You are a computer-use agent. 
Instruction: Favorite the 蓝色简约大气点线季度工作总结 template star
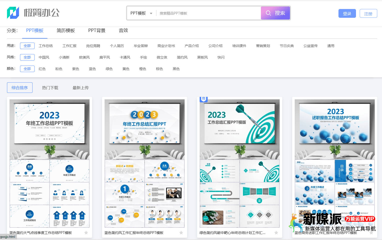[x=86, y=233]
